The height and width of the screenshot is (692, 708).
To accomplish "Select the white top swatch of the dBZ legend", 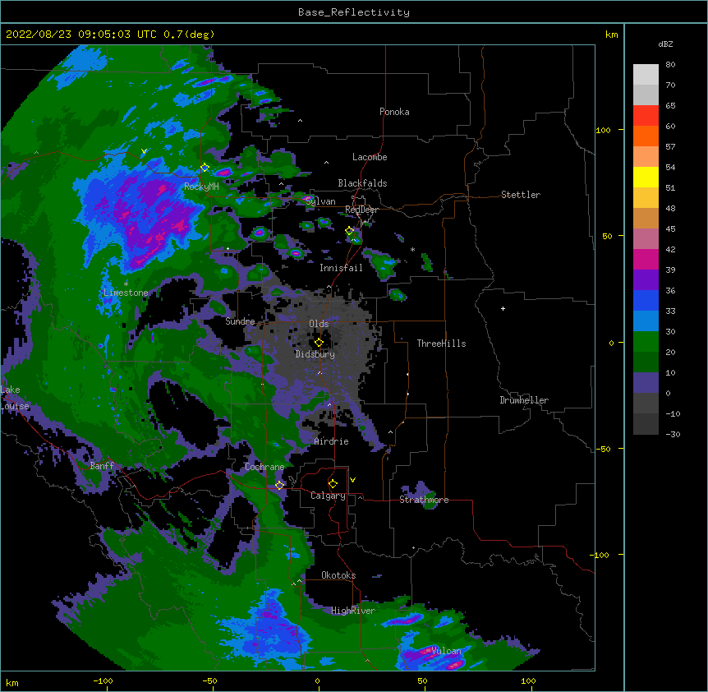I will coord(646,75).
